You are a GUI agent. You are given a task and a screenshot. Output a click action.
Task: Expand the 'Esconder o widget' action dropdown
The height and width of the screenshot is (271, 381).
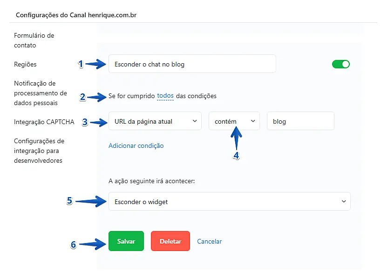click(229, 202)
